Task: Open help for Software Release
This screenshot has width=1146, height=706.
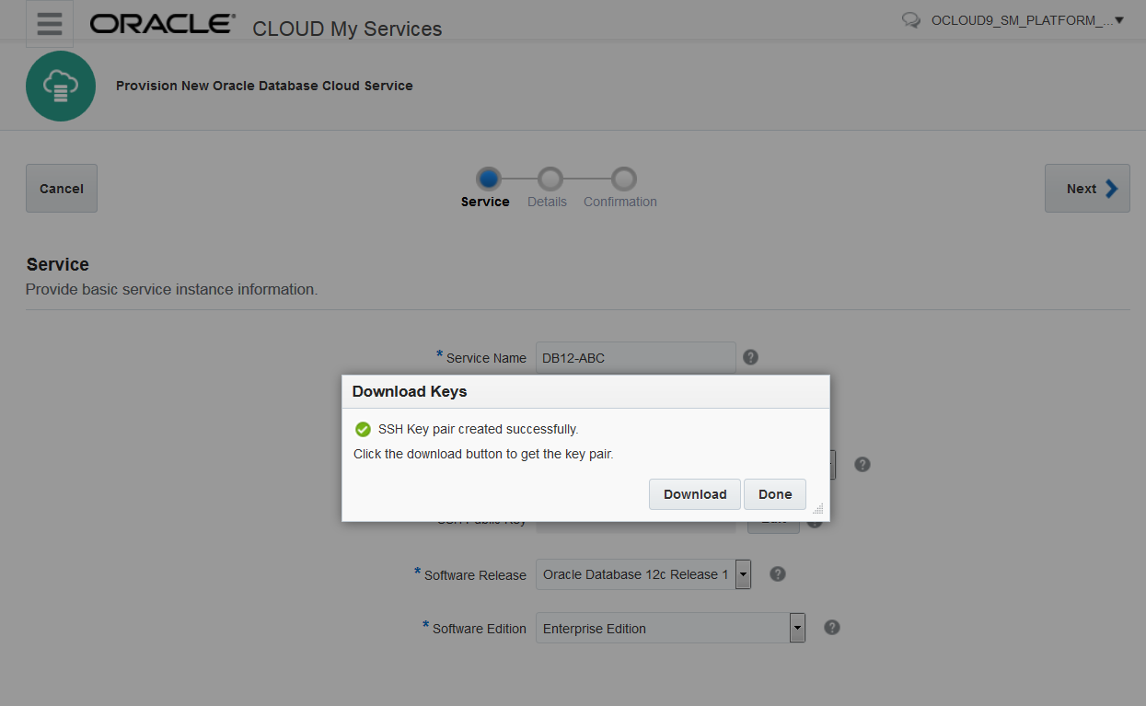Action: (x=777, y=573)
